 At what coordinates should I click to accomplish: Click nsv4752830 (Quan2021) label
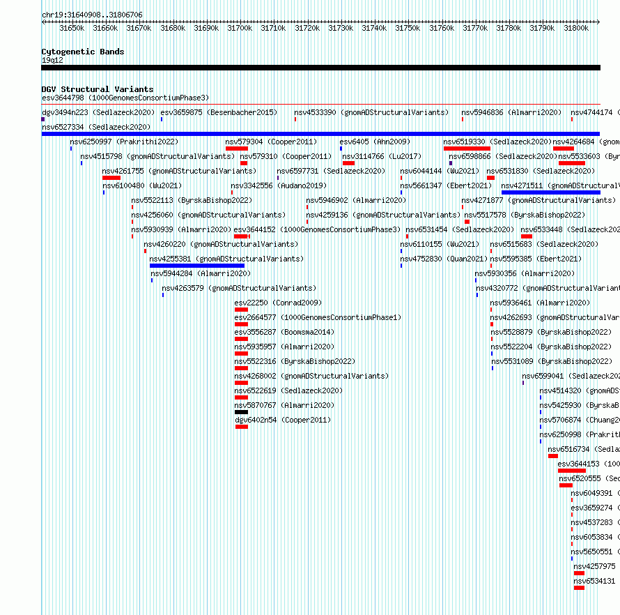click(444, 259)
